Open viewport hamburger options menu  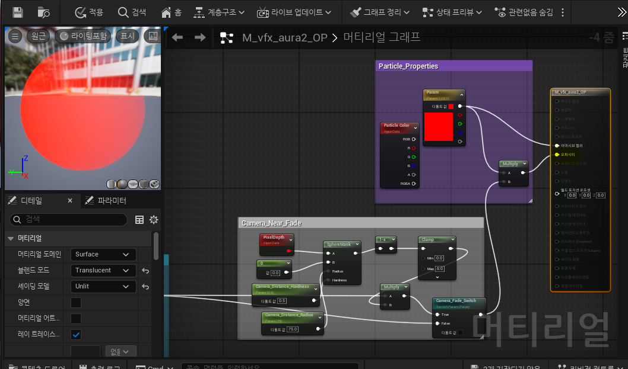[x=15, y=36]
